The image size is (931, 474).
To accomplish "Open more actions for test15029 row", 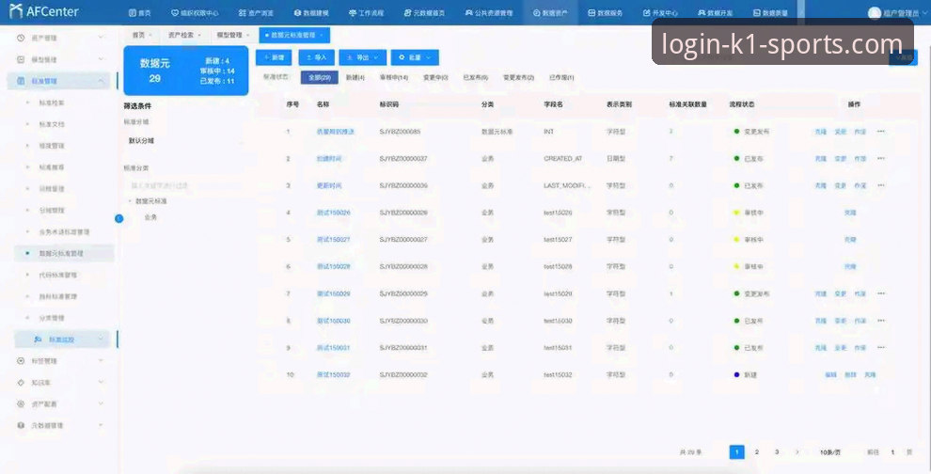I will (880, 293).
